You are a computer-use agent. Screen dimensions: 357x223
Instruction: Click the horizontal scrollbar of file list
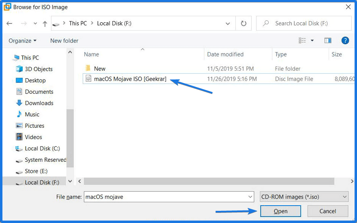209,181
